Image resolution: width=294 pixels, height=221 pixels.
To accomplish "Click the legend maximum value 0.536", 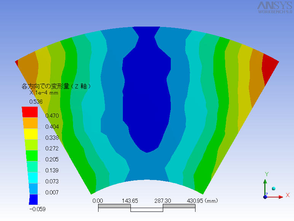I will (36, 102).
